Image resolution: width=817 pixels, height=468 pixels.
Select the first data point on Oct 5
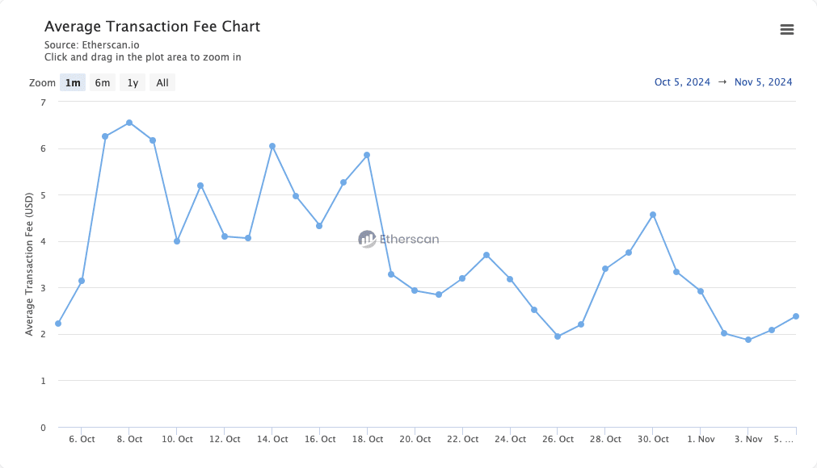(x=58, y=324)
